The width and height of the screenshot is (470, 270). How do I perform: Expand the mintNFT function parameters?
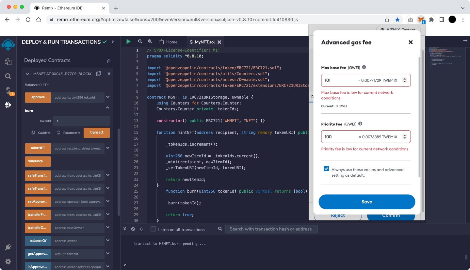point(108,148)
